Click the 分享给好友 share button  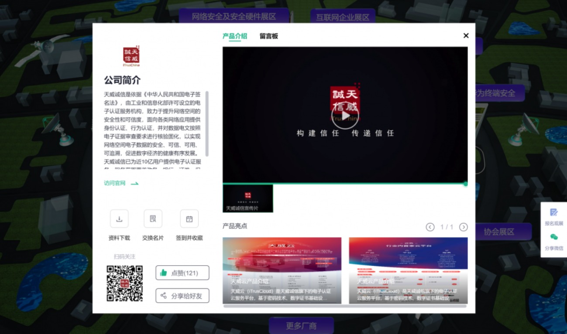(x=182, y=296)
